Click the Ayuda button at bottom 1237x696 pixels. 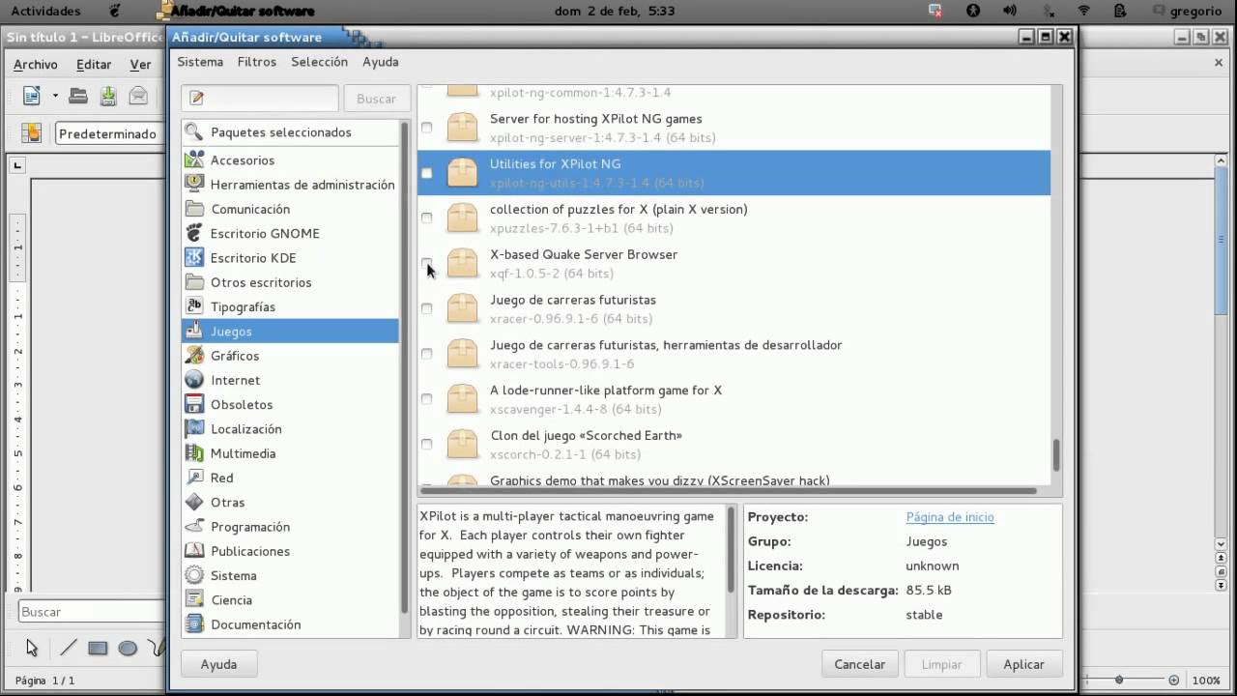[x=219, y=664]
